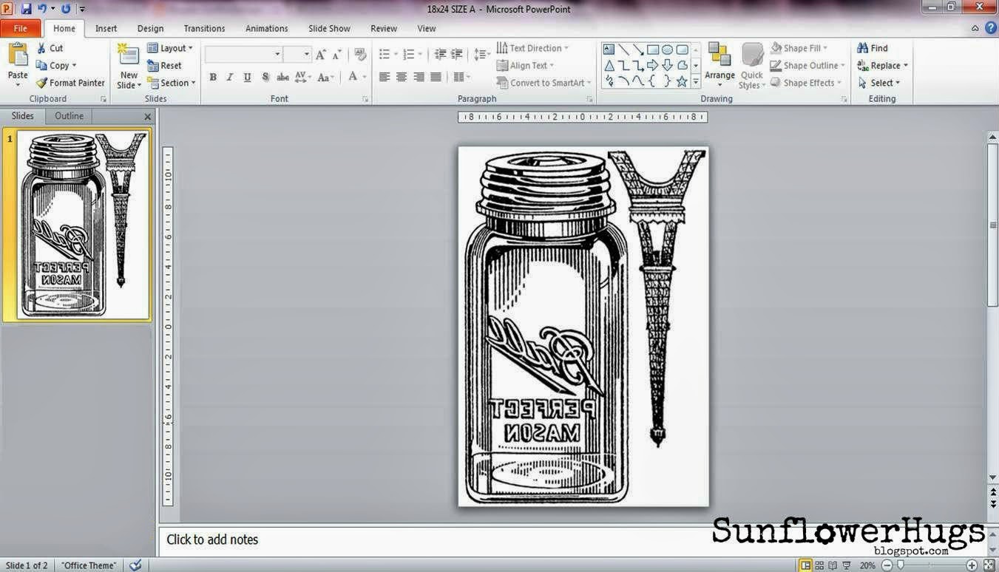Switch to the Animations tab
Viewport: 999px width, 572px height.
pyautogui.click(x=266, y=28)
